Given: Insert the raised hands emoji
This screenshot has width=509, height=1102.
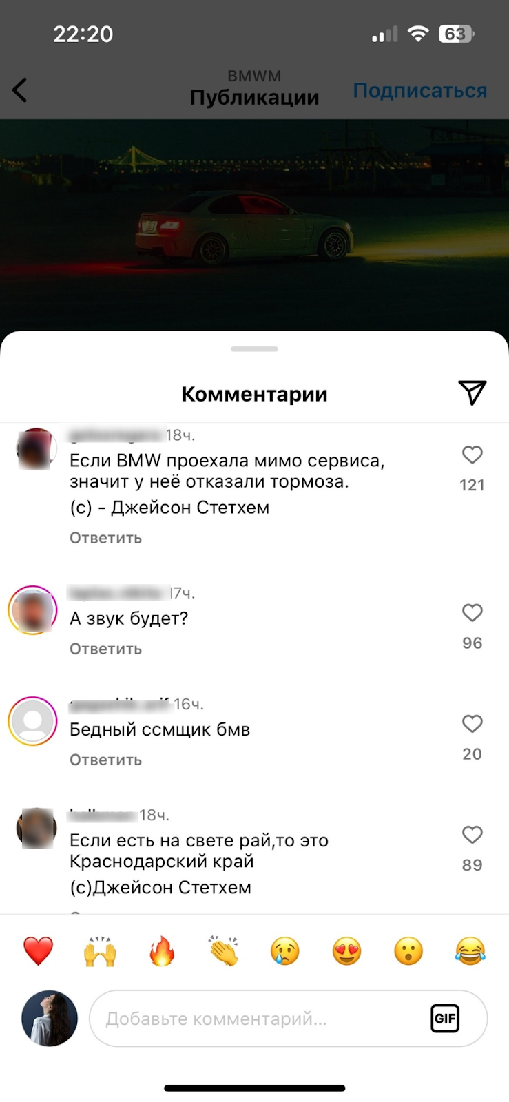Looking at the screenshot, I should [x=100, y=951].
